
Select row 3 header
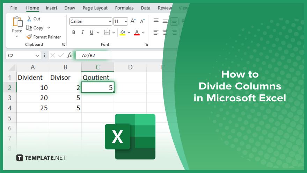pyautogui.click(x=9, y=98)
